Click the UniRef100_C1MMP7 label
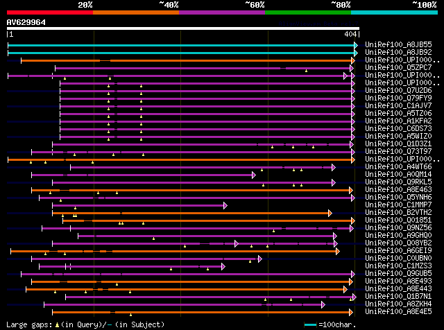This screenshot has width=444, height=330. click(398, 205)
